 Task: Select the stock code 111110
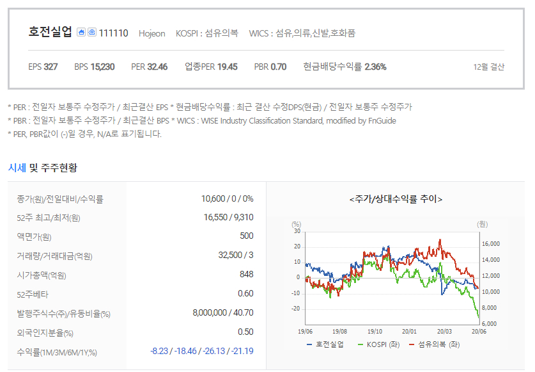[113, 33]
